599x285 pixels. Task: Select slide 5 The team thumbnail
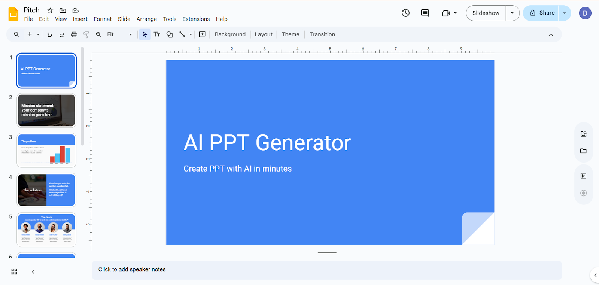click(x=46, y=230)
